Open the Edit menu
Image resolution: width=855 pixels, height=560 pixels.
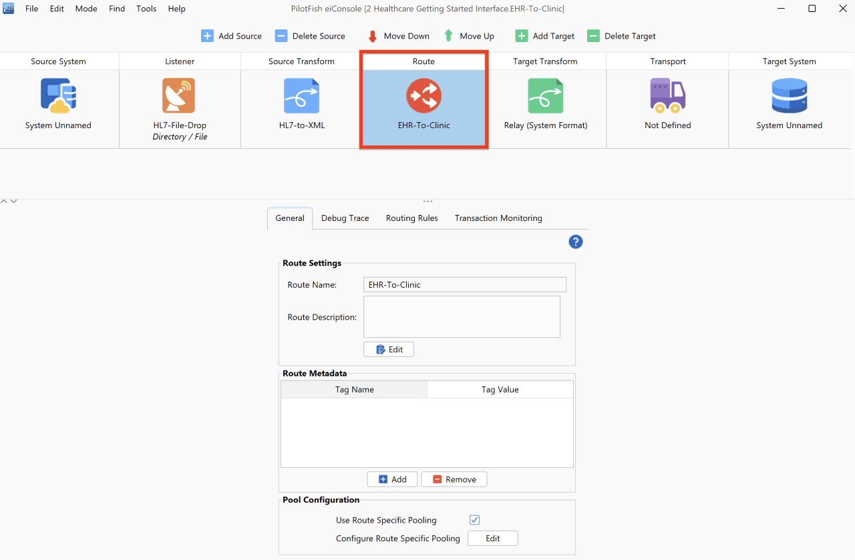pos(57,9)
